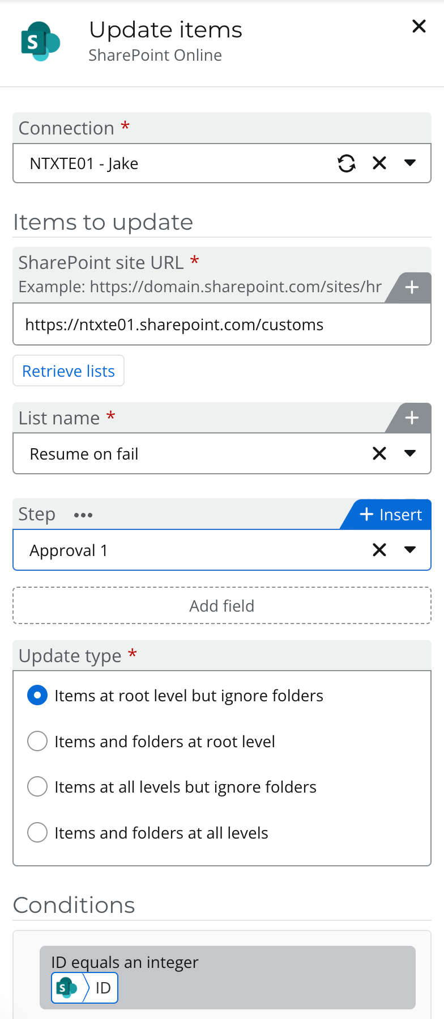Refresh the Connection list
The image size is (444, 1019).
coord(347,163)
